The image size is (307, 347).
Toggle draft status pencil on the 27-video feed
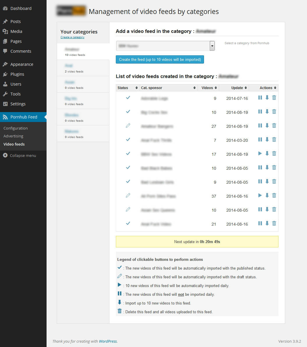pyautogui.click(x=128, y=125)
